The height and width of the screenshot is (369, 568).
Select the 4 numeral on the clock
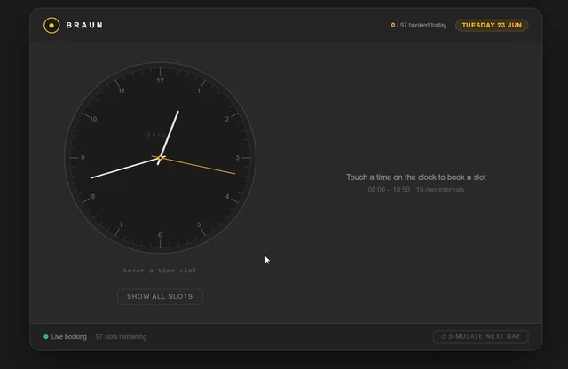pyautogui.click(x=227, y=196)
